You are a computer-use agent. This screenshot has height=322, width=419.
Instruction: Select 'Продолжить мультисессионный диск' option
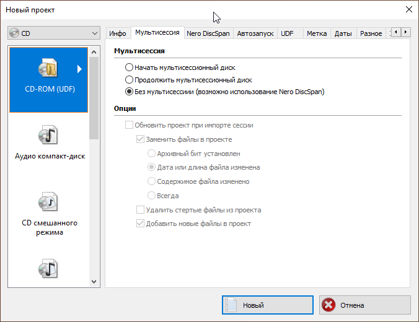click(129, 79)
